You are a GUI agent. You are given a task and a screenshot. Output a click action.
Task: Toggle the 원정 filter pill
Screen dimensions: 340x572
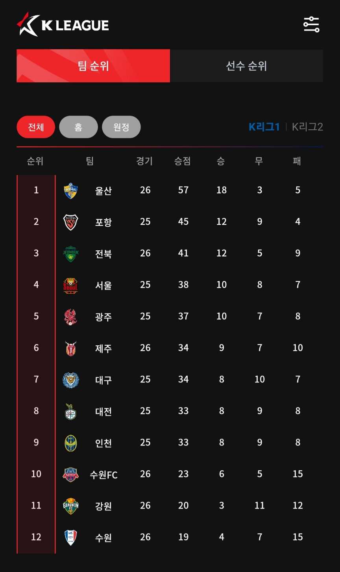click(x=121, y=127)
